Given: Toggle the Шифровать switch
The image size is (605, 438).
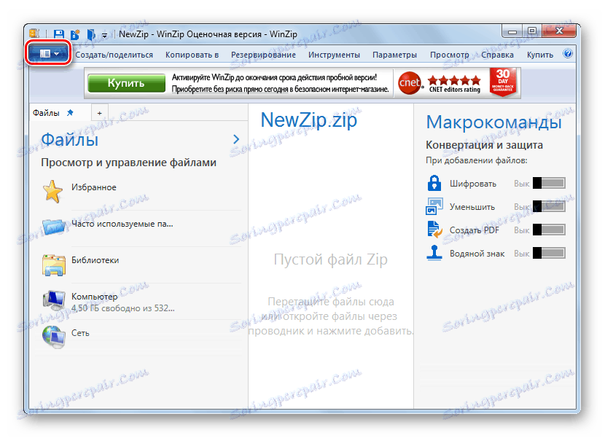Looking at the screenshot, I should pyautogui.click(x=549, y=183).
